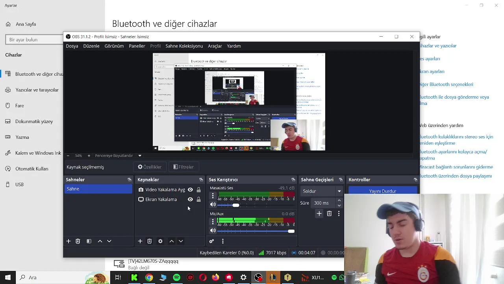The image size is (504, 284).
Task: Mute the Mic/Aux channel
Action: pyautogui.click(x=213, y=231)
